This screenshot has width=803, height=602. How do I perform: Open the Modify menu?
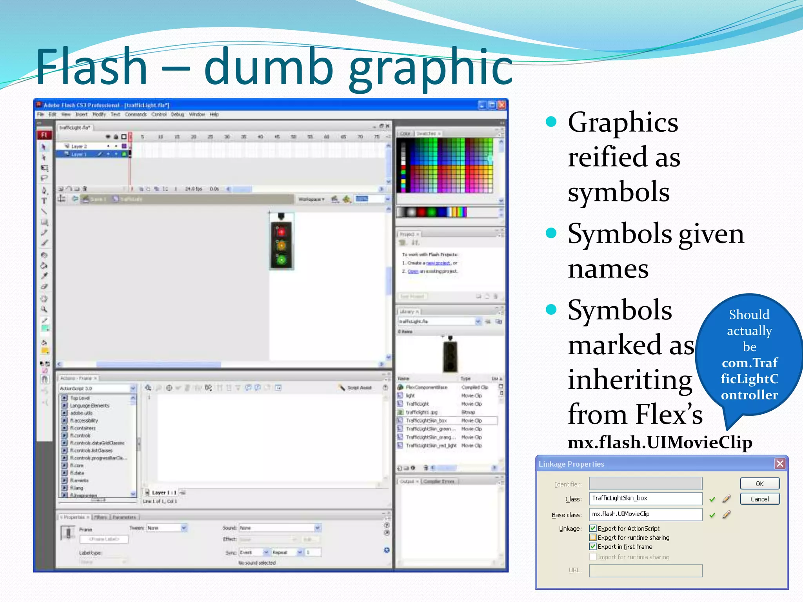point(99,114)
